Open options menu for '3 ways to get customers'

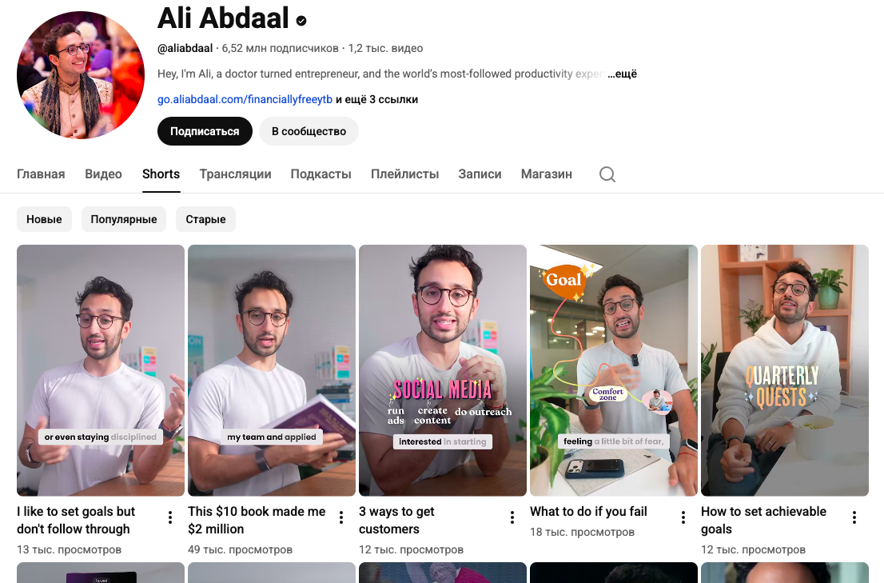512,517
